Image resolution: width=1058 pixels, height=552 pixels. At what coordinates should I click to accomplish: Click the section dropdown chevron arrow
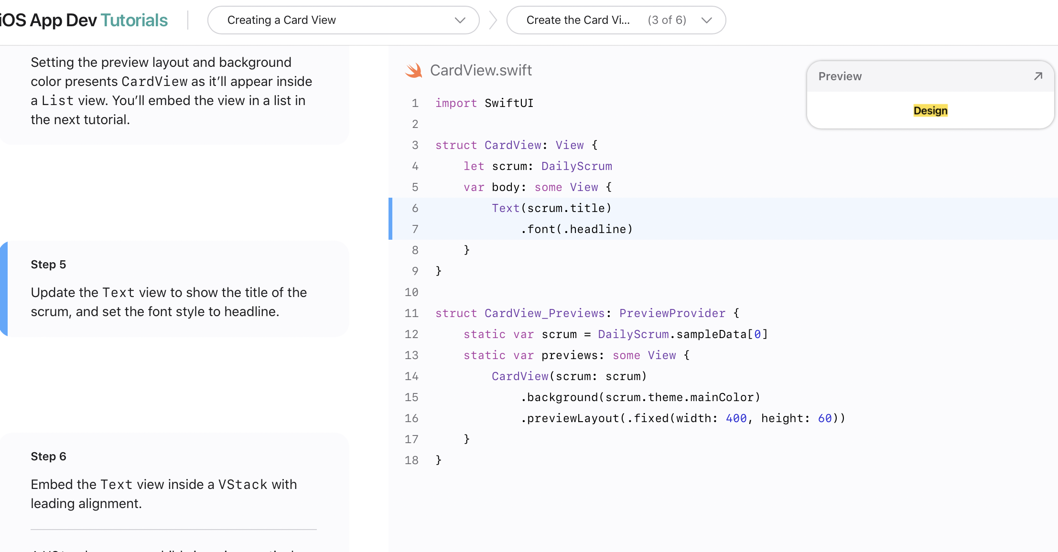706,20
